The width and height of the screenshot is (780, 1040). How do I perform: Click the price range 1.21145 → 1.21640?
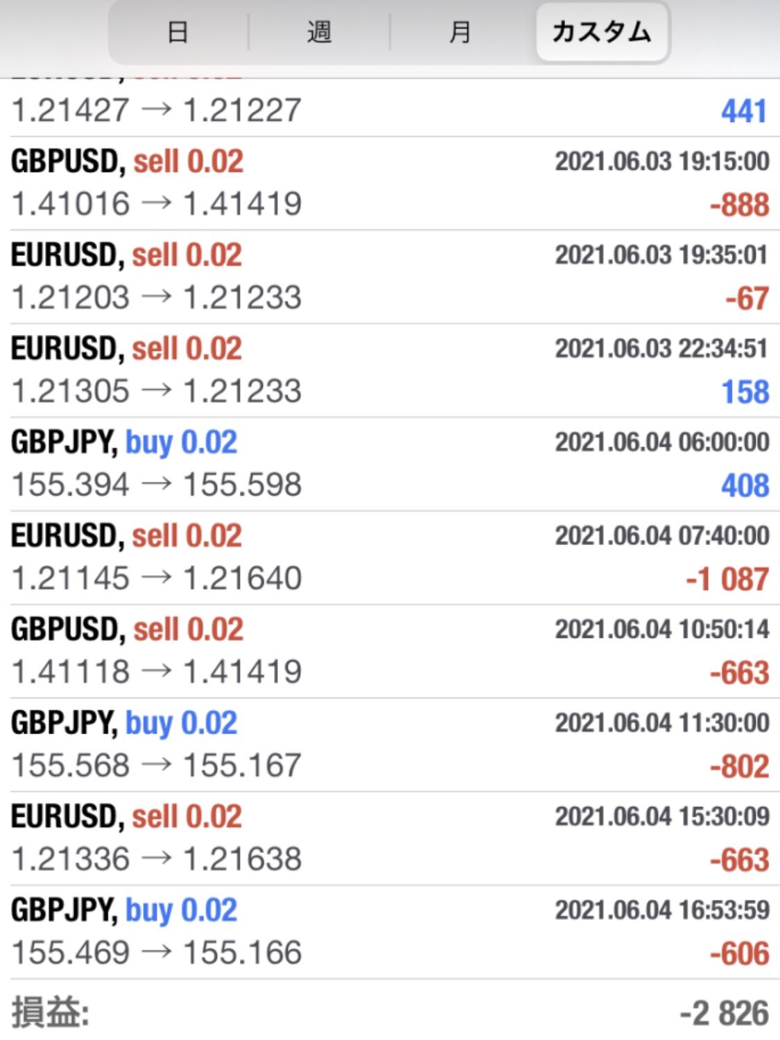coord(157,578)
